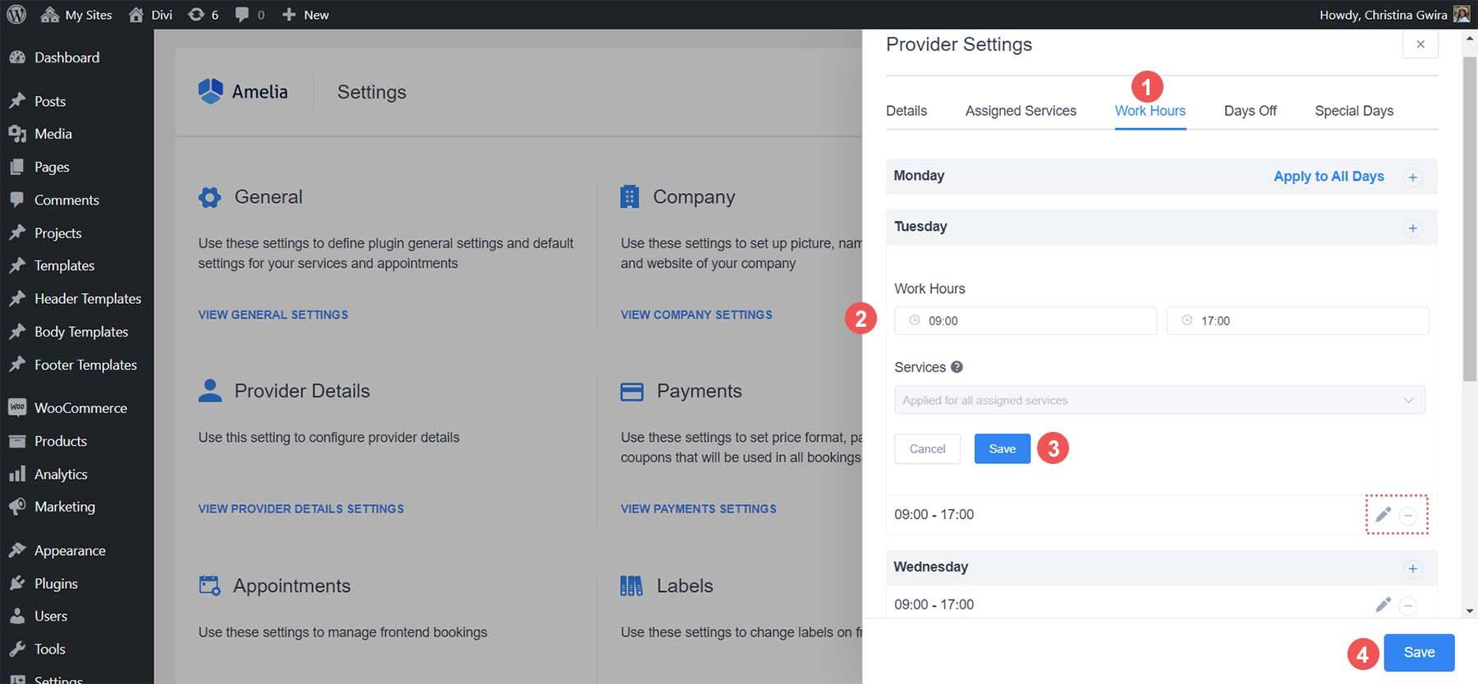
Task: Click the pencil edit icon for Tuesday hours
Action: pos(1384,515)
